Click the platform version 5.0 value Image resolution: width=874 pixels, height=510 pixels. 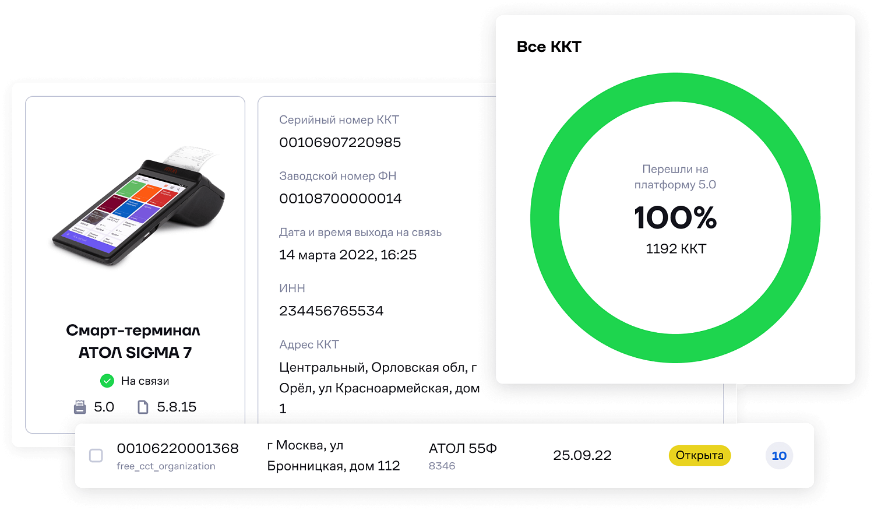click(104, 407)
